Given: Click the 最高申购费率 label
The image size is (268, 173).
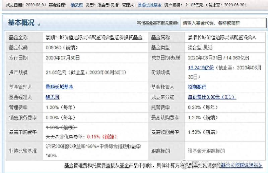Looking at the screenshot, I should [x=23, y=132].
